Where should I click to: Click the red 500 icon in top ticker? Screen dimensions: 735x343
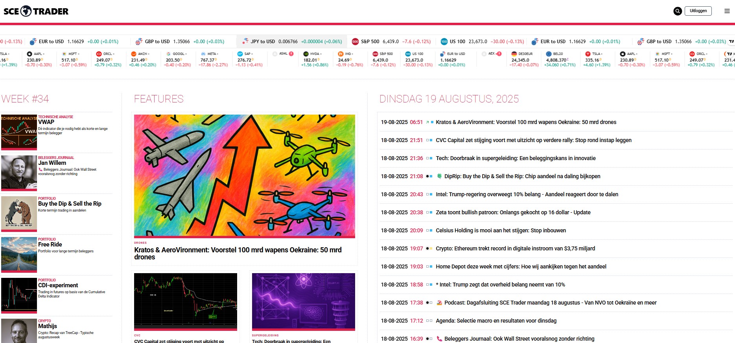coord(355,41)
